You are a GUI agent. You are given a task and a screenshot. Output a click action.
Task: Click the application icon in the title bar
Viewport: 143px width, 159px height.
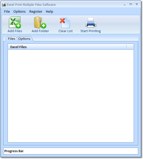[x=4, y=5]
